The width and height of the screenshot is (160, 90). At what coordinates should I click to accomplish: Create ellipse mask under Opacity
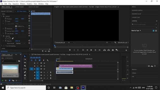tap(6, 38)
